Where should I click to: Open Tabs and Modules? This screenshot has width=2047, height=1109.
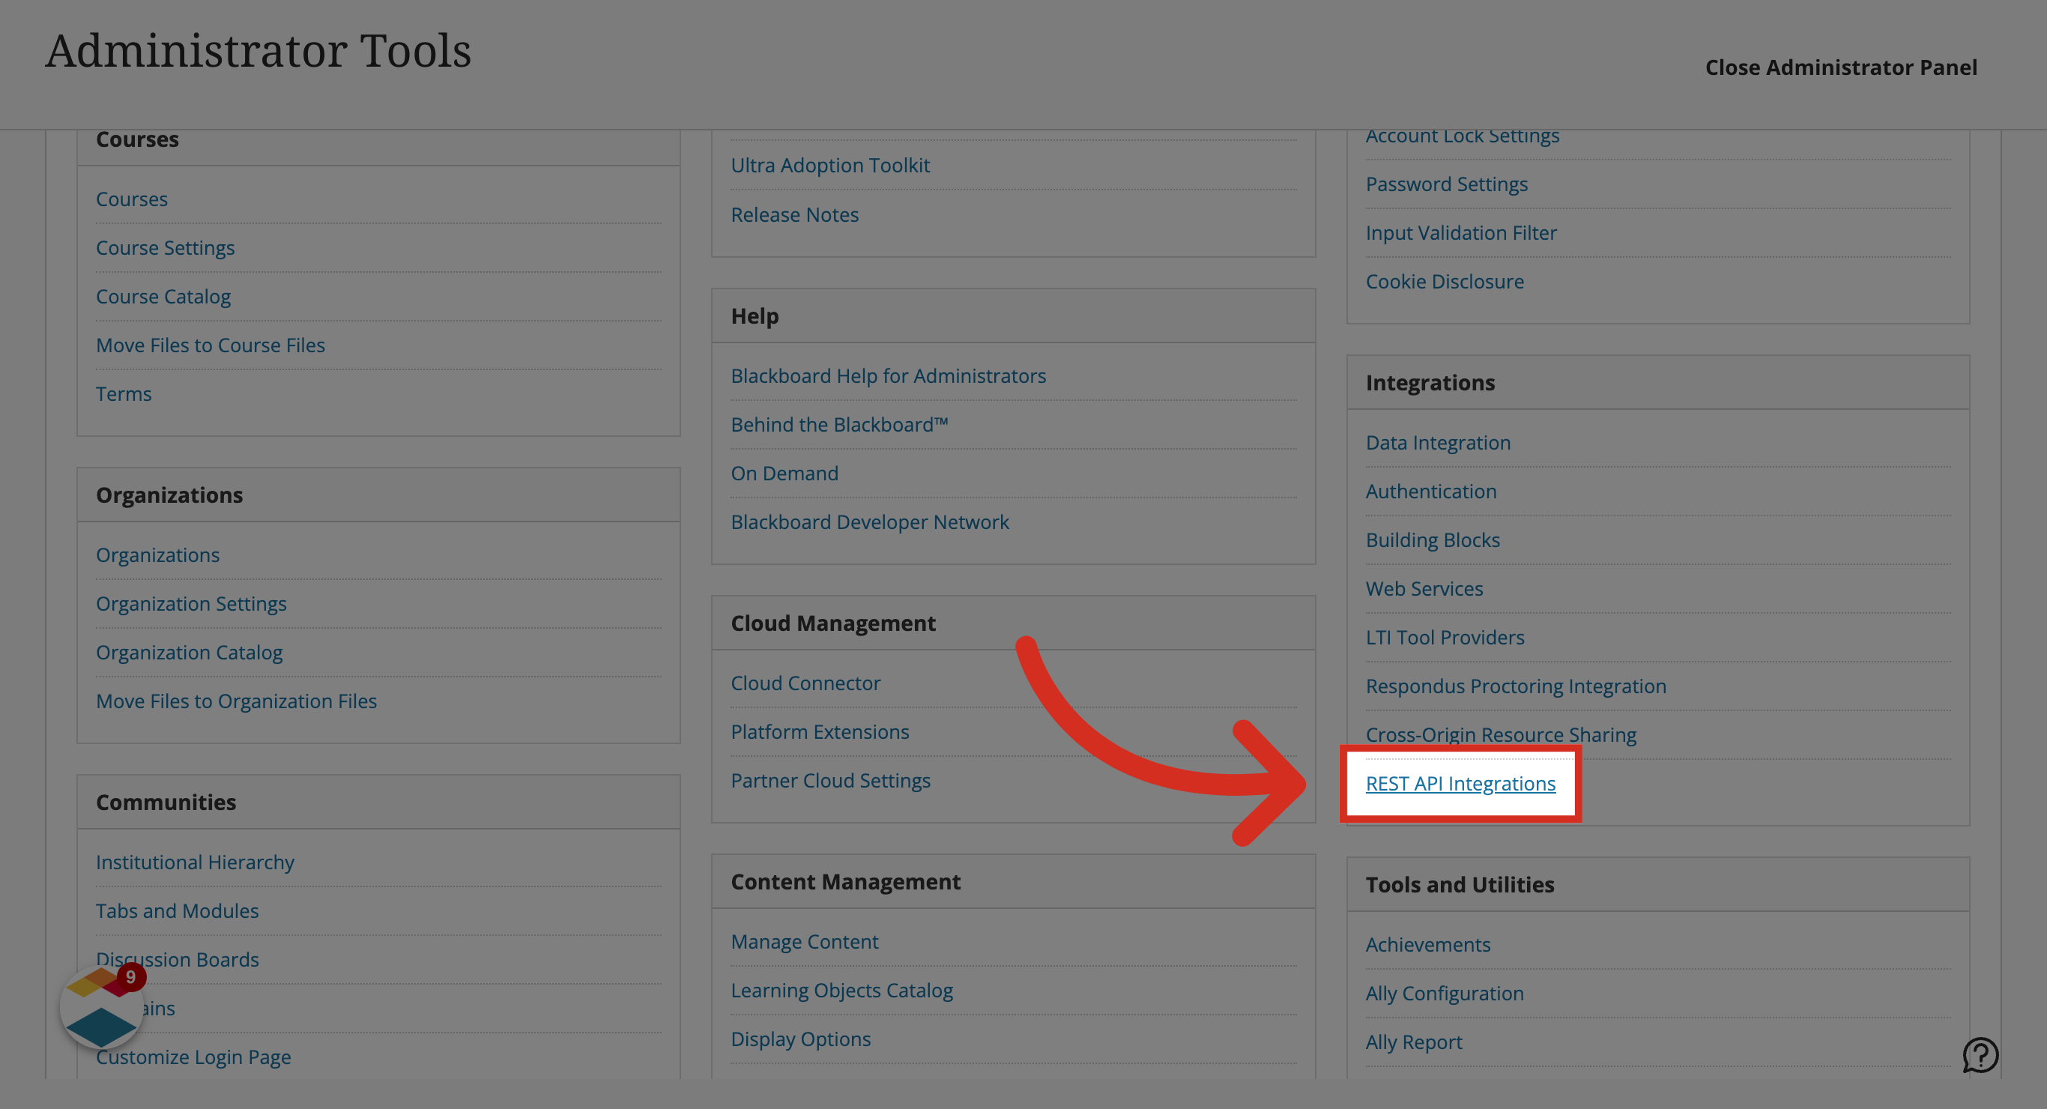178,910
